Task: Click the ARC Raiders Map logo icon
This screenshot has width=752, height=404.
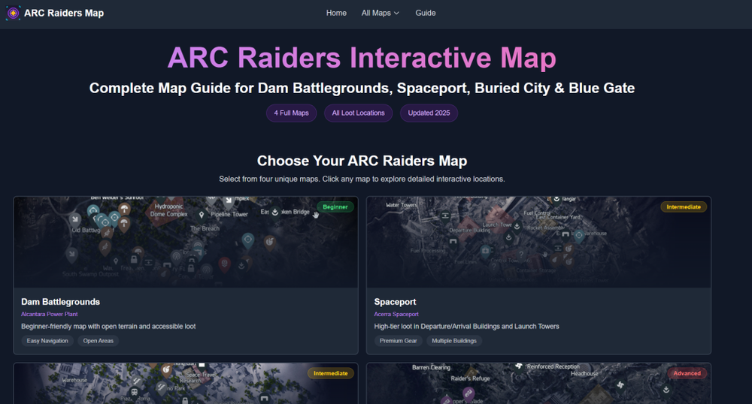Action: 13,13
